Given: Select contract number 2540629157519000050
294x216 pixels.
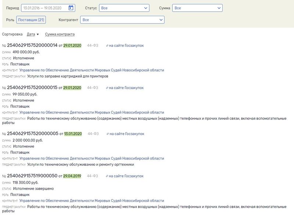Looking at the screenshot, I should coord(32,176).
